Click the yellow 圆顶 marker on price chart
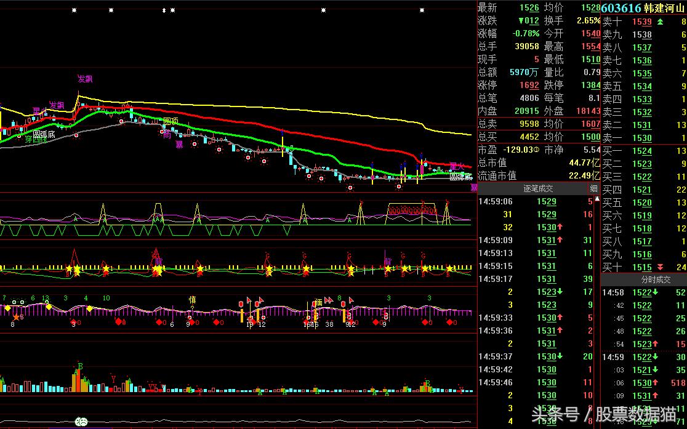Image resolution: width=687 pixels, height=429 pixels. pyautogui.click(x=171, y=121)
